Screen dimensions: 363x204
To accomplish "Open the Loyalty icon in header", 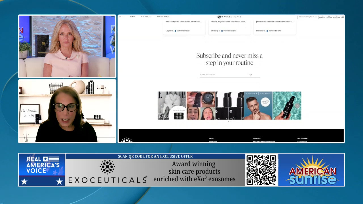I will 329,17.
